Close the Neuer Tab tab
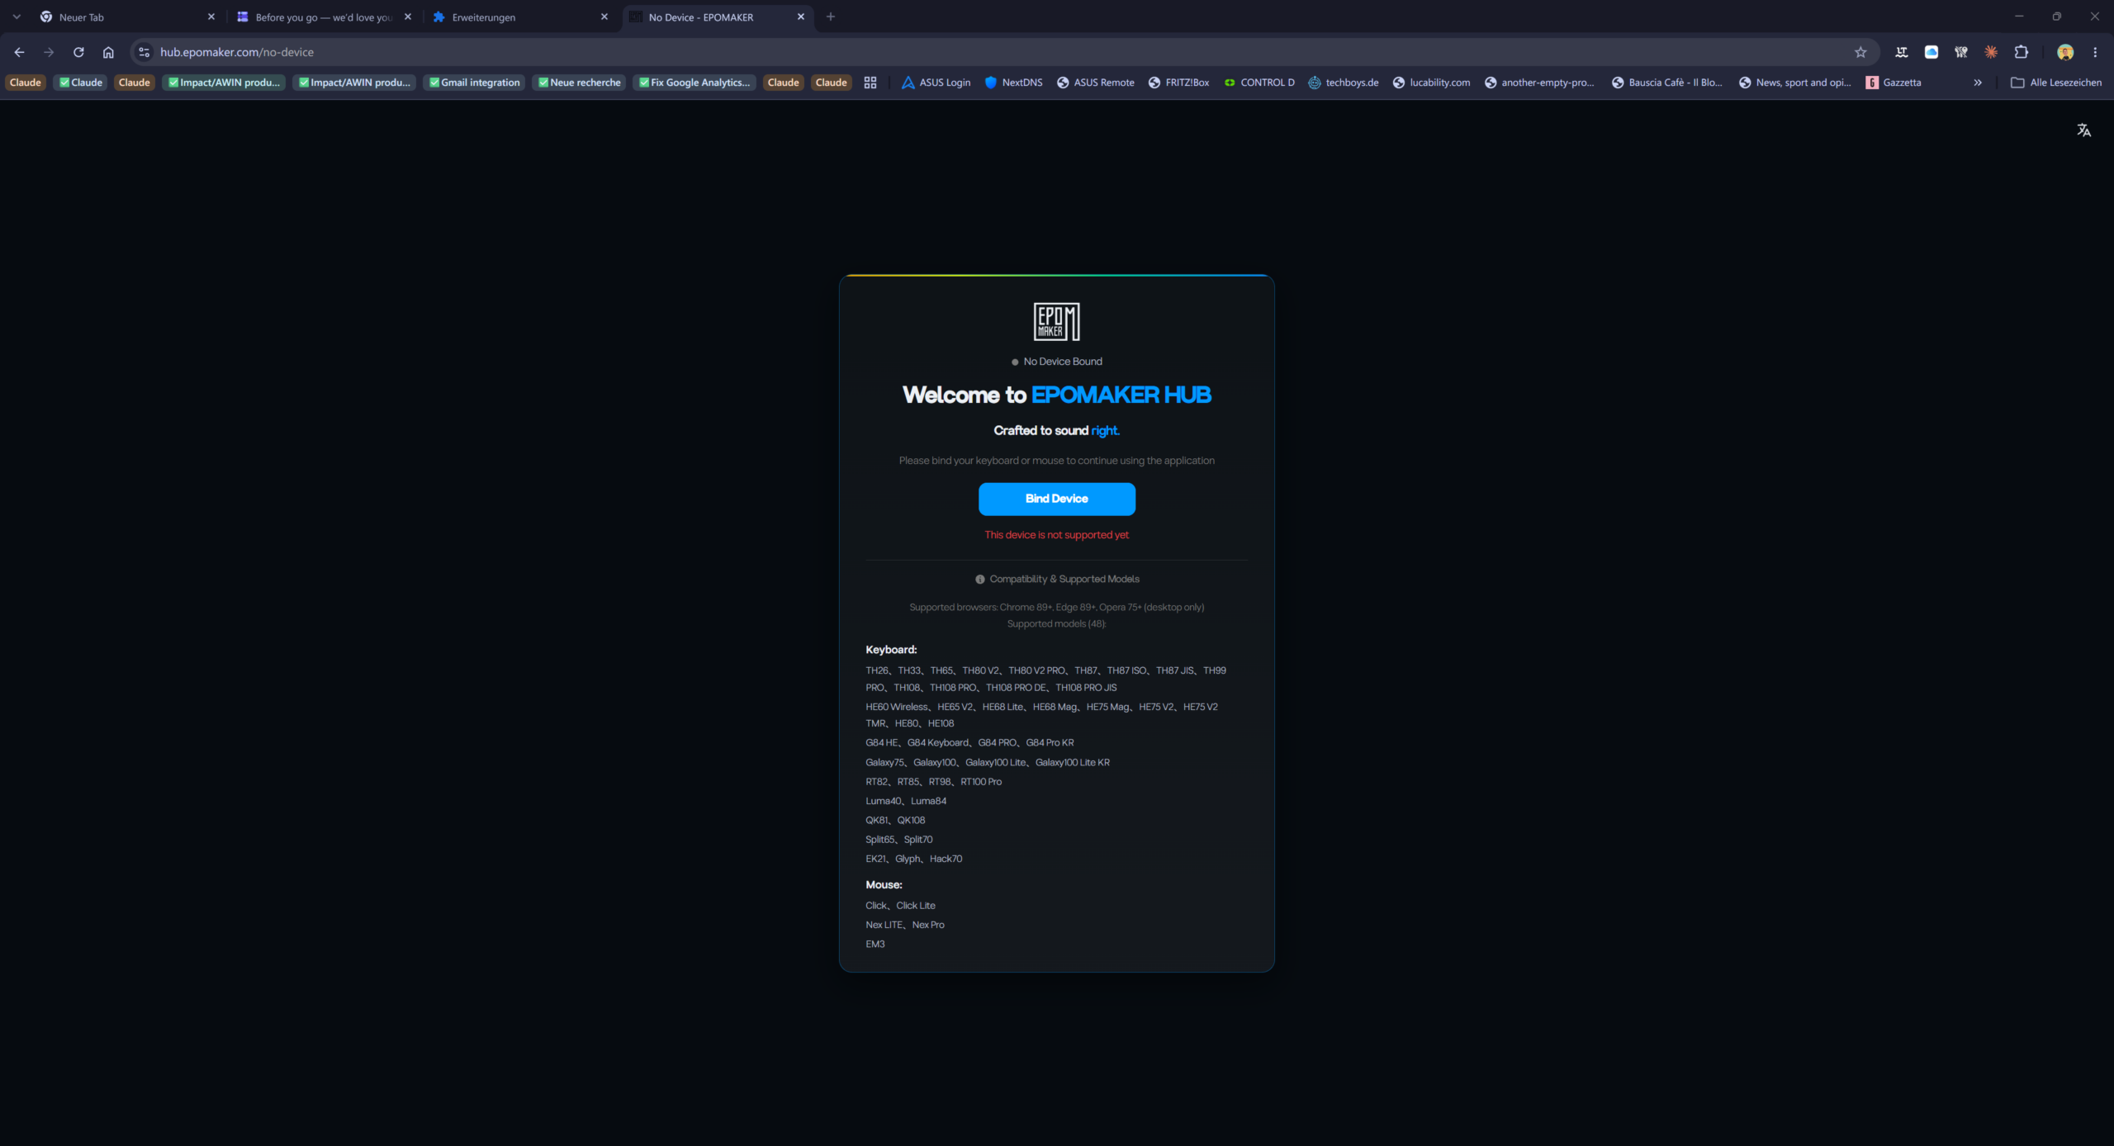Image resolution: width=2114 pixels, height=1146 pixels. (x=211, y=17)
